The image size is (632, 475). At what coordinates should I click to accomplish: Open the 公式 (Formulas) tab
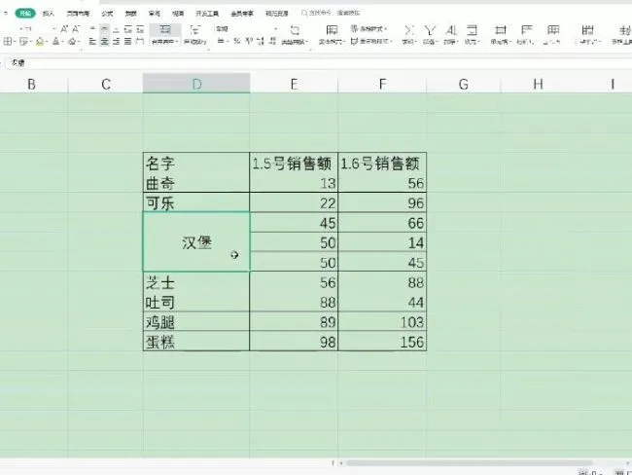pyautogui.click(x=107, y=14)
